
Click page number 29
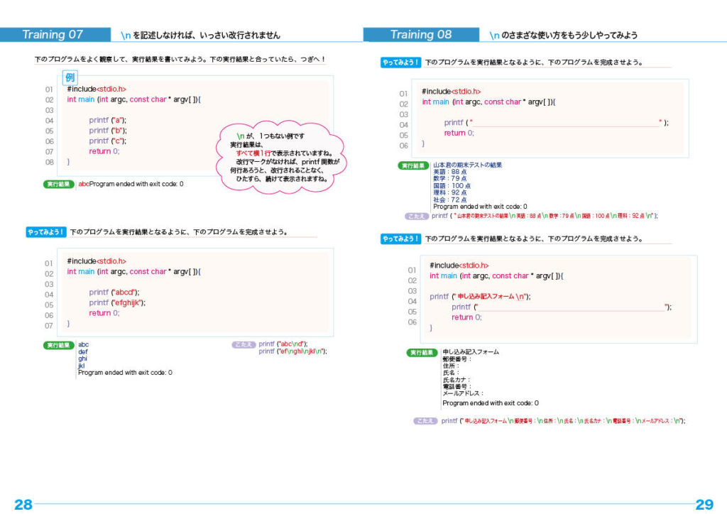[x=704, y=505]
